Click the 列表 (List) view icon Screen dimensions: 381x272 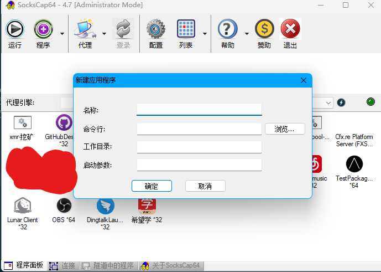coord(186,29)
